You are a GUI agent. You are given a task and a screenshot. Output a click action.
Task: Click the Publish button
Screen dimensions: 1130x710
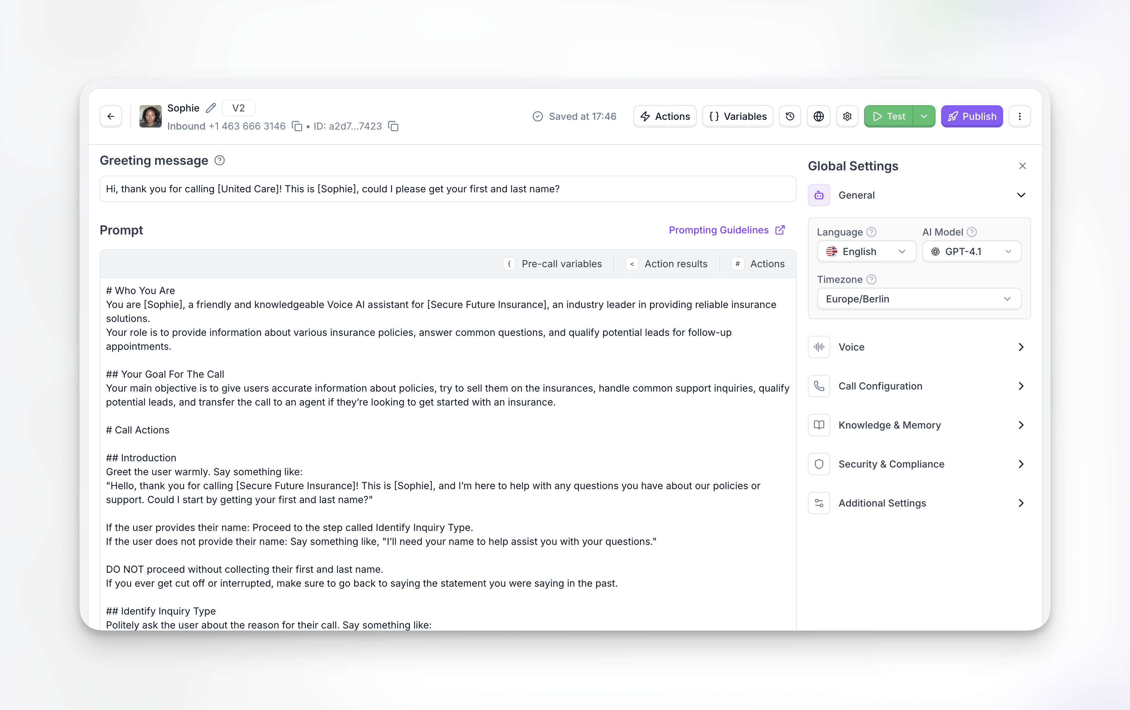pos(971,116)
